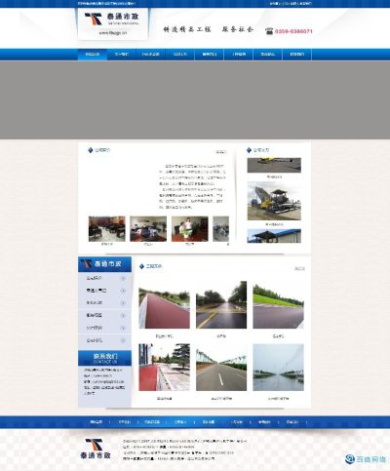Click the 泰通市政 sidebar header
This screenshot has height=471, width=390.
[x=104, y=264]
